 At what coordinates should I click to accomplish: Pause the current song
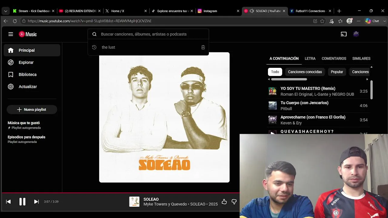[x=22, y=202]
